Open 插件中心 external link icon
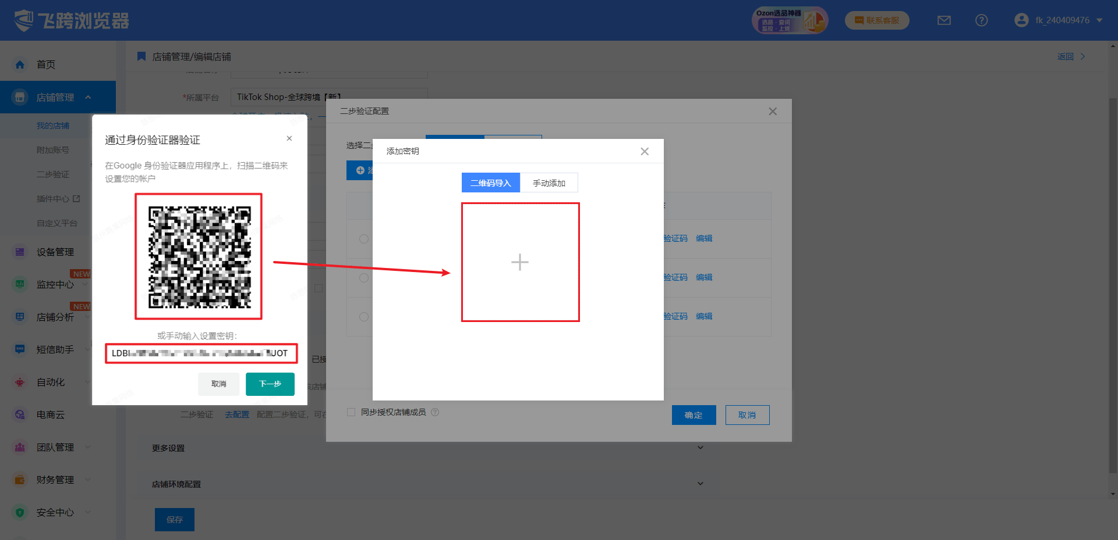This screenshot has height=540, width=1118. tap(76, 199)
